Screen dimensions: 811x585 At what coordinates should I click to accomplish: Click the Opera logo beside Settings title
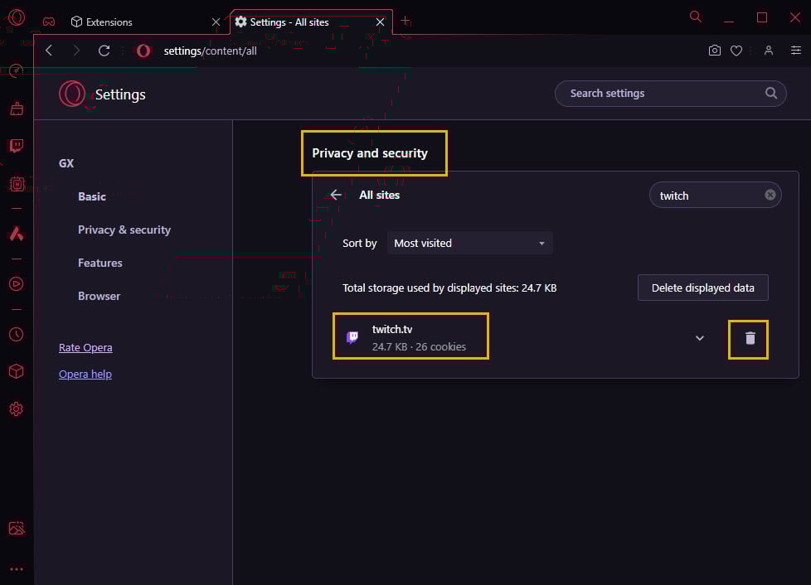[x=72, y=94]
